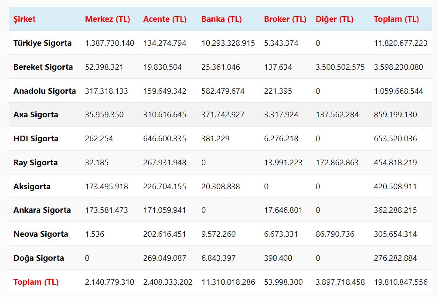Select the Broker (TL) column header

285,19
